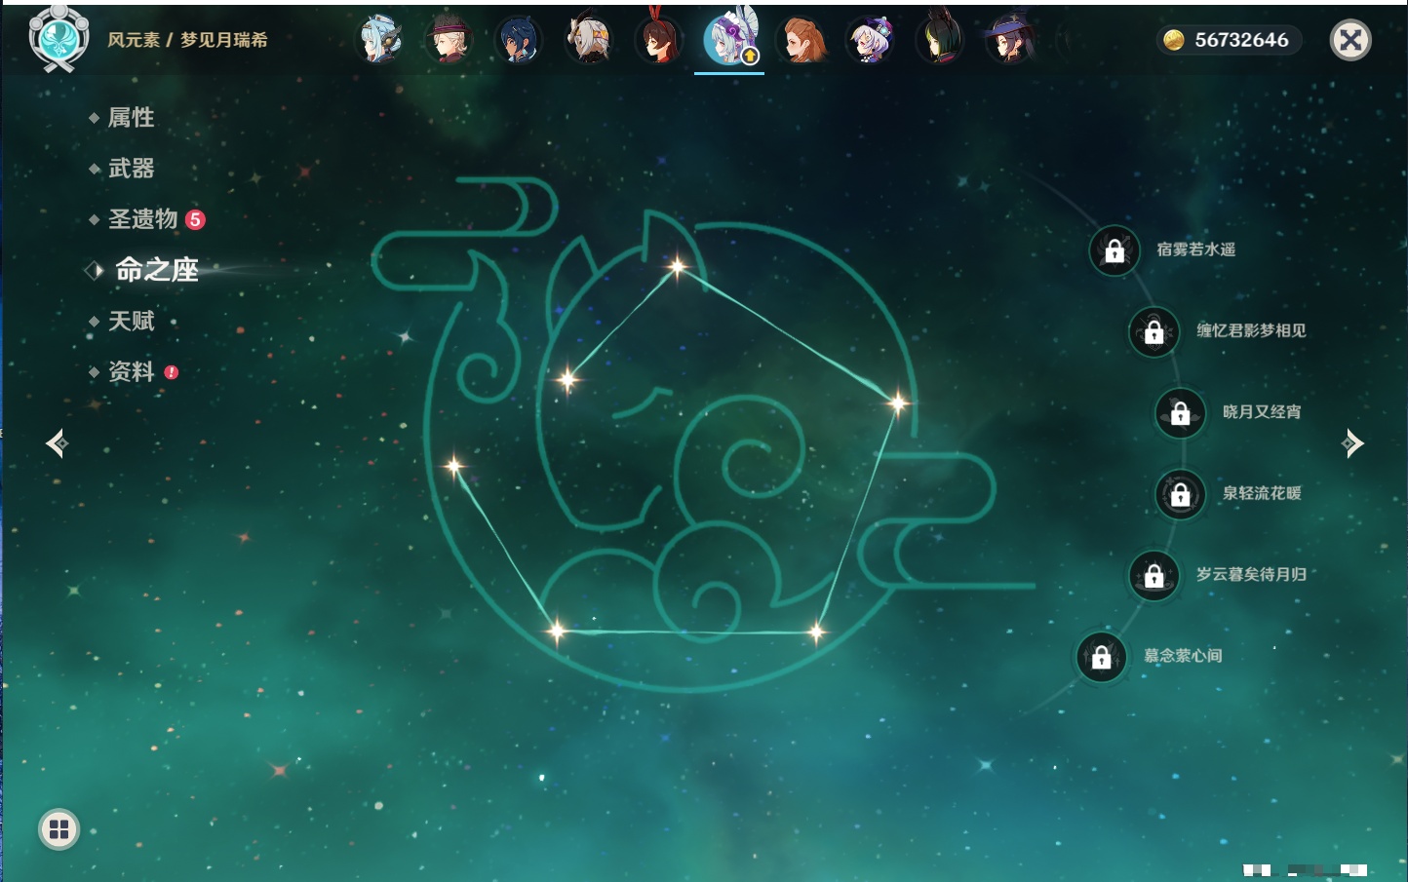Click the Anemo element emblem

coord(59,38)
